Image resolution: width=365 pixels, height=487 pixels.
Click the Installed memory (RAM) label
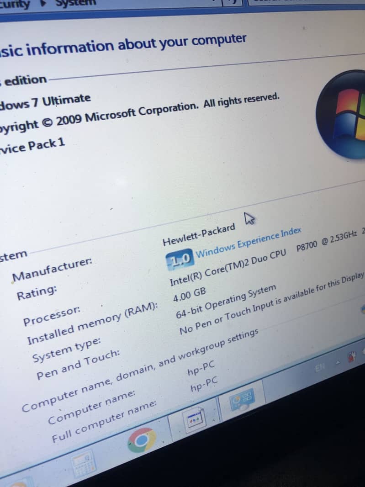click(92, 323)
